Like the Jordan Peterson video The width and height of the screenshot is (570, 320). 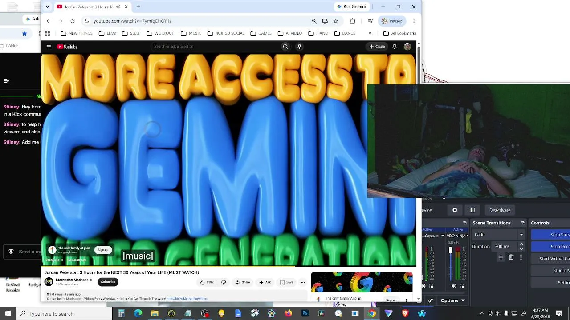pos(207,282)
